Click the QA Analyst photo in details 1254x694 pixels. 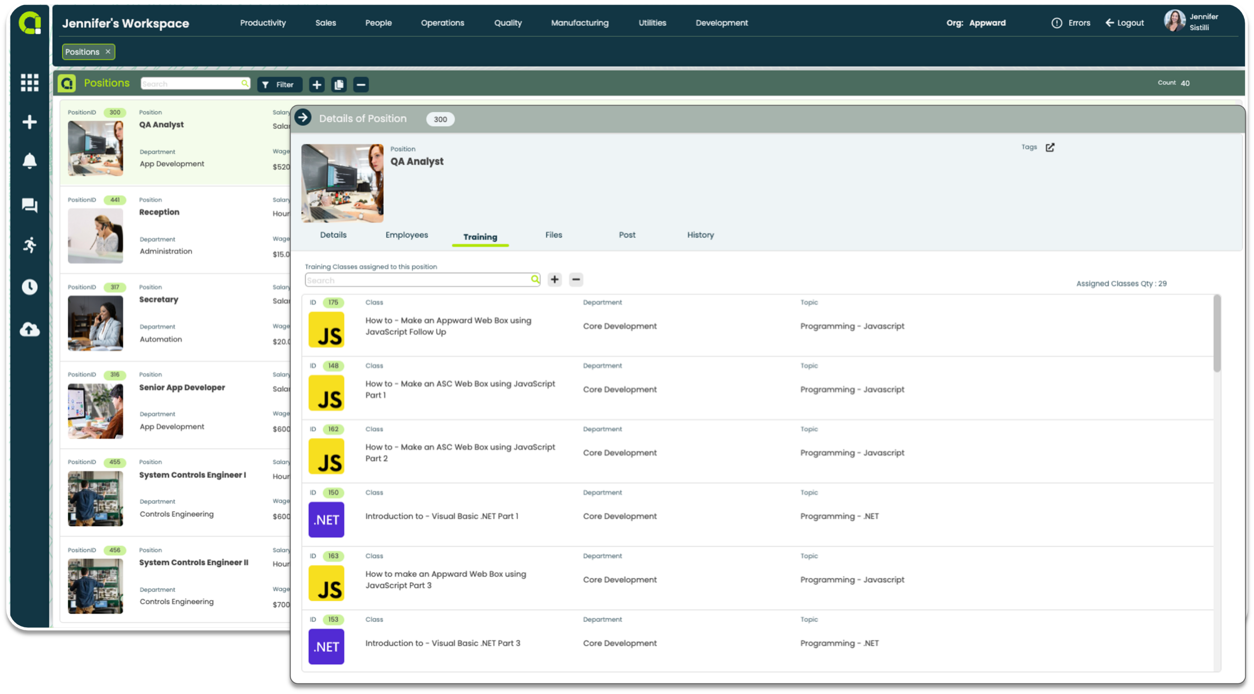pyautogui.click(x=342, y=183)
